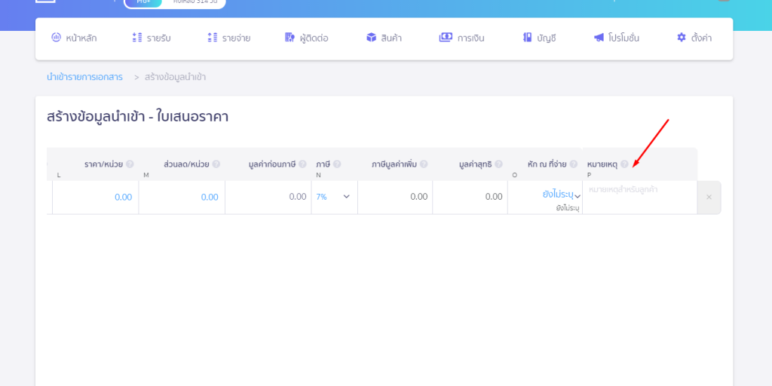Click the help icon beside ราคา/หน่วย
This screenshot has height=386, width=772.
(x=130, y=164)
